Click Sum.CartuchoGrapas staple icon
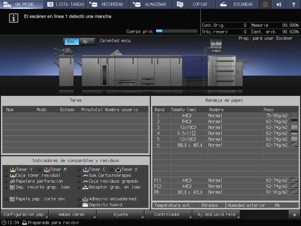The width and height of the screenshot is (301, 226). (x=86, y=175)
